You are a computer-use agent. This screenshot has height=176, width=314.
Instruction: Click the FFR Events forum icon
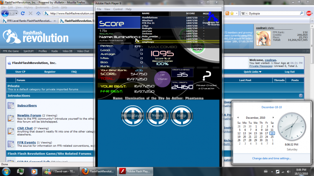(11, 144)
